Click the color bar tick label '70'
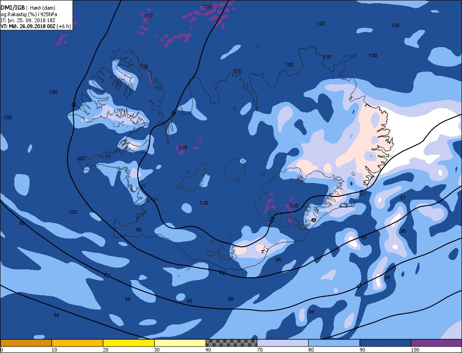462x353 pixels. tap(260, 350)
